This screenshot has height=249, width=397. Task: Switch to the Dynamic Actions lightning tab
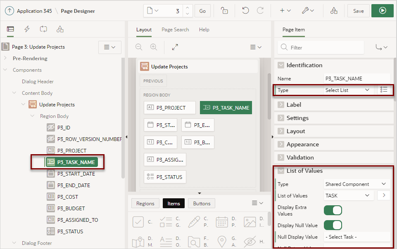pyautogui.click(x=27, y=29)
